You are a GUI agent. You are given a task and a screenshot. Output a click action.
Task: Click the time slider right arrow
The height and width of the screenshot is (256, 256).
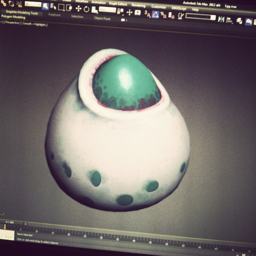[x=26, y=224]
